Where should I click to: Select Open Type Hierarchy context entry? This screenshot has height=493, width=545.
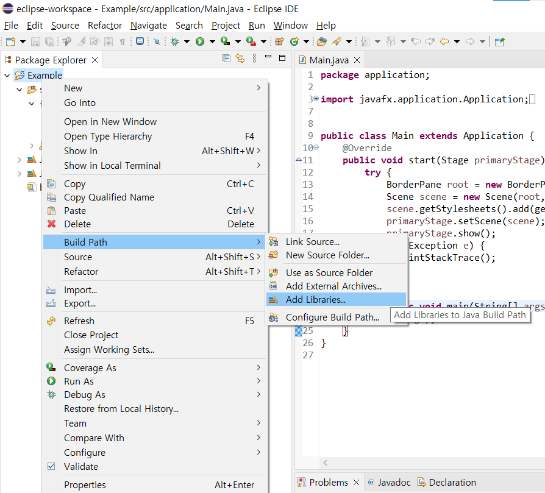[x=155, y=137]
